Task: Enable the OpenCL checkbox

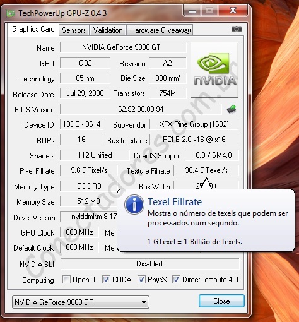Action: point(66,280)
